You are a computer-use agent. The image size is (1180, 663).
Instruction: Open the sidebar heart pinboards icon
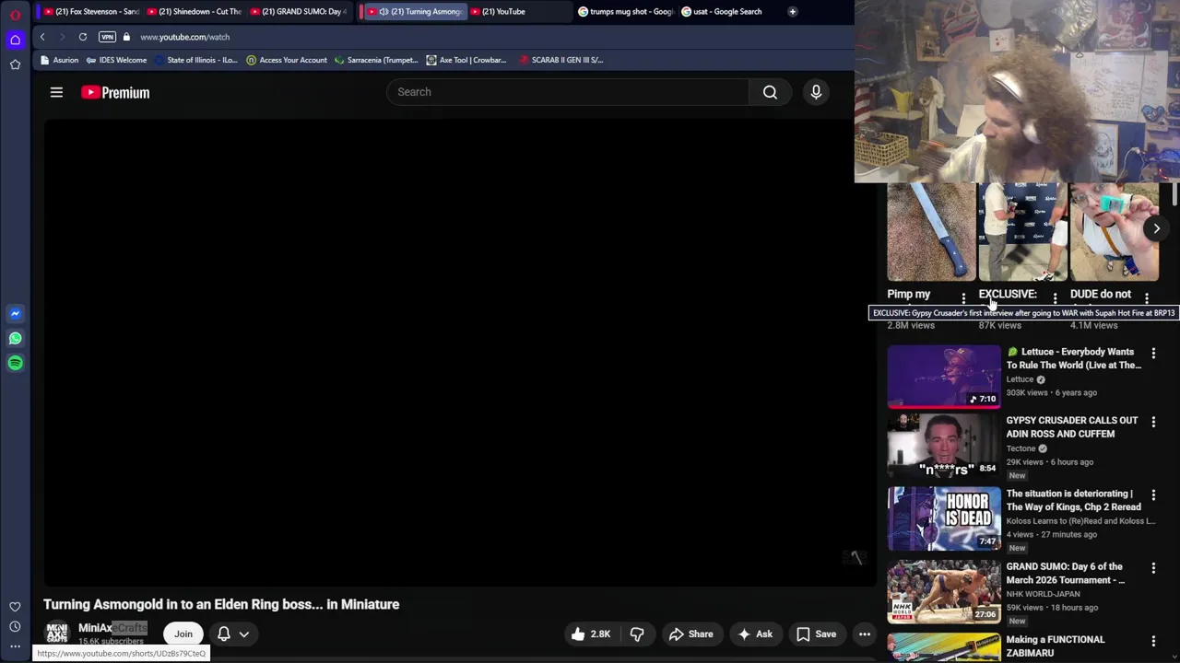pyautogui.click(x=15, y=607)
